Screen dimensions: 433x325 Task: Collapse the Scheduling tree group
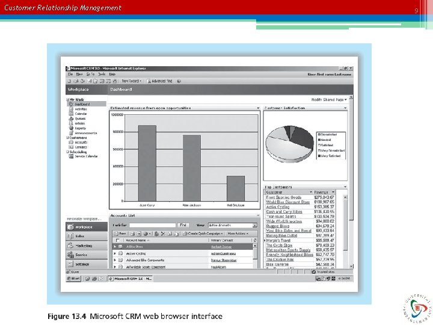point(67,152)
